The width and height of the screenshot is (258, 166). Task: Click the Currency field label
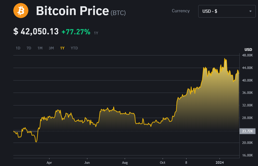(181, 11)
